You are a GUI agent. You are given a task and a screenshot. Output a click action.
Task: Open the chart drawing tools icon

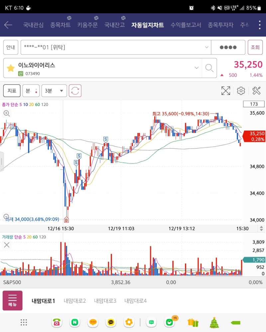pos(256,91)
